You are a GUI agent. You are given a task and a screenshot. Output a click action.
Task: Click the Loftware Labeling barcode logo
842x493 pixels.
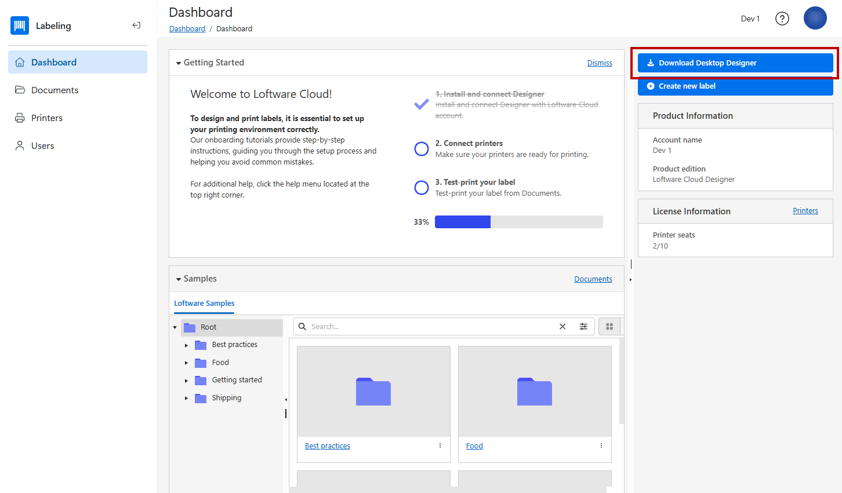[20, 25]
